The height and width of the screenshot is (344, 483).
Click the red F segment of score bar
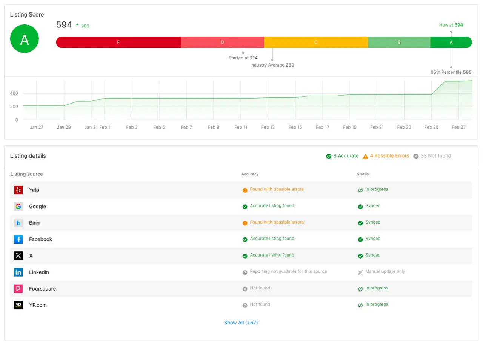[118, 42]
